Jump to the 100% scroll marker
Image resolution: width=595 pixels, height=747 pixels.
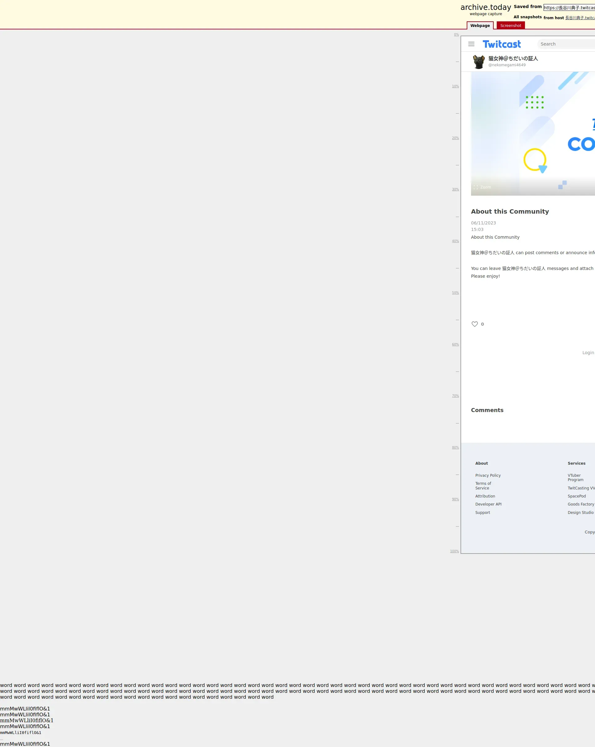pyautogui.click(x=454, y=551)
